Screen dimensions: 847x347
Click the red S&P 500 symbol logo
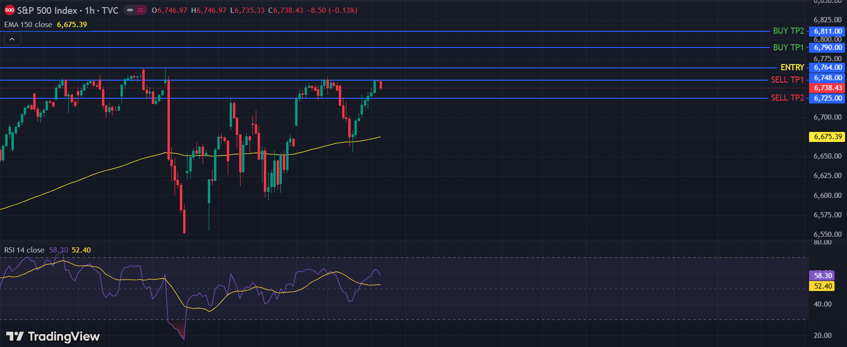coord(9,10)
